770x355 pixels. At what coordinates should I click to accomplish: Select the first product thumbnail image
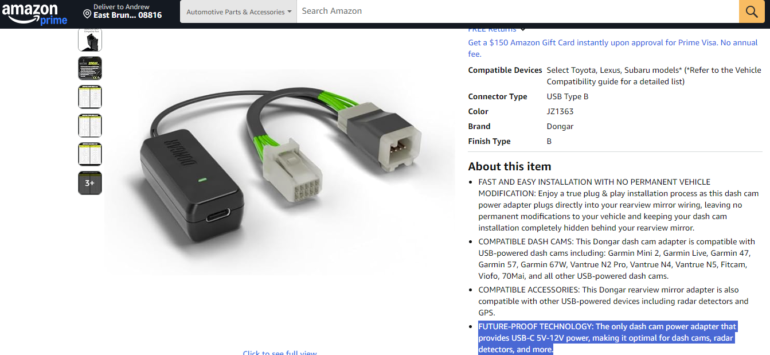pos(90,40)
